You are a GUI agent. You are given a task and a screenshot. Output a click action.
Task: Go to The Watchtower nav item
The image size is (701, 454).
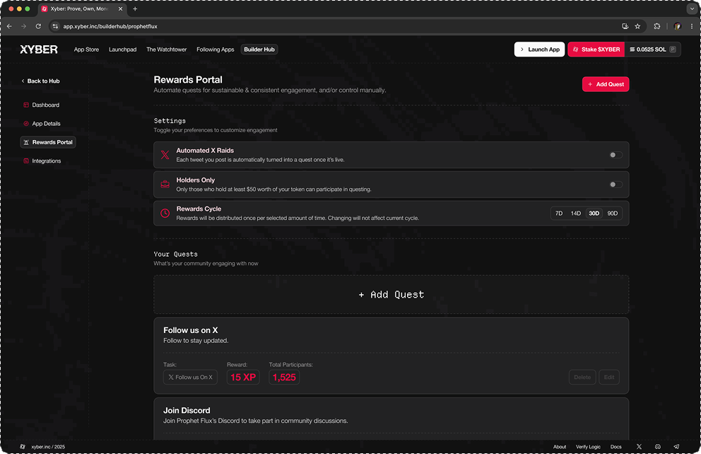[x=166, y=50]
